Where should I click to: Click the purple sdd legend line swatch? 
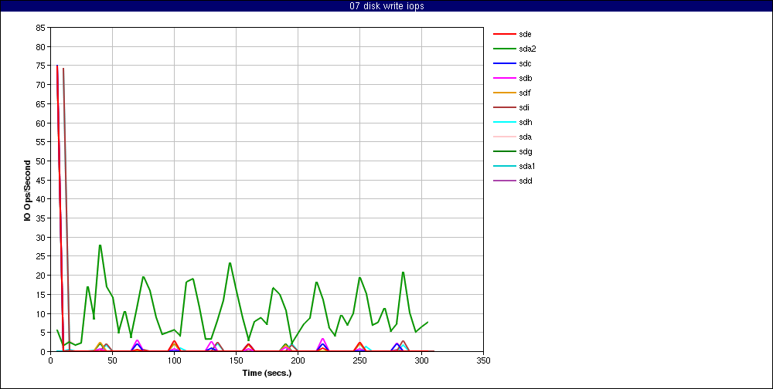504,181
